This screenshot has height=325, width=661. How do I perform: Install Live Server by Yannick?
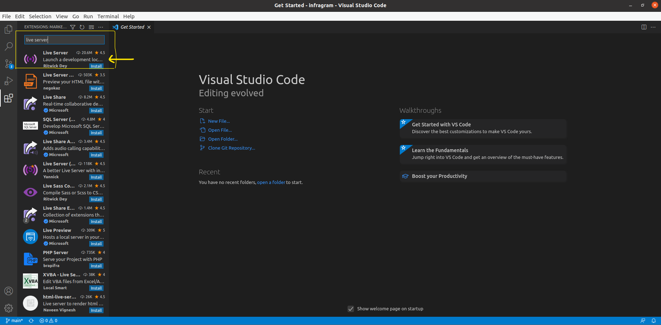96,177
